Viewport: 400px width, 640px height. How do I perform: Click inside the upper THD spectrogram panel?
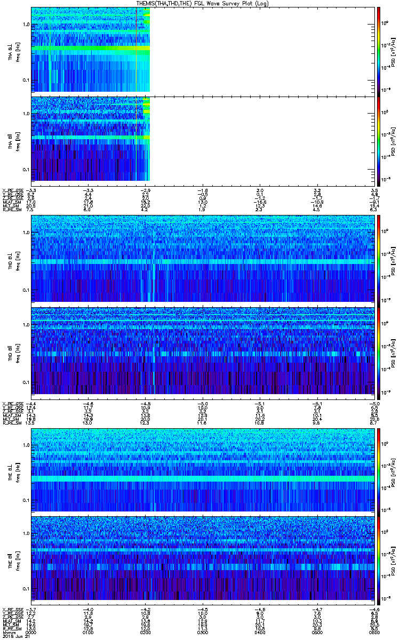[x=203, y=259]
